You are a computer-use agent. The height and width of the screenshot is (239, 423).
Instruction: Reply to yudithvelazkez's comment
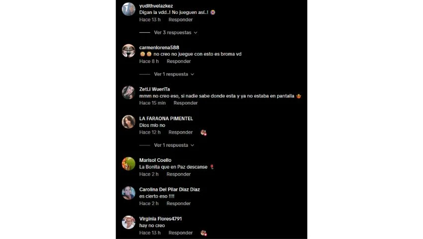pyautogui.click(x=181, y=19)
